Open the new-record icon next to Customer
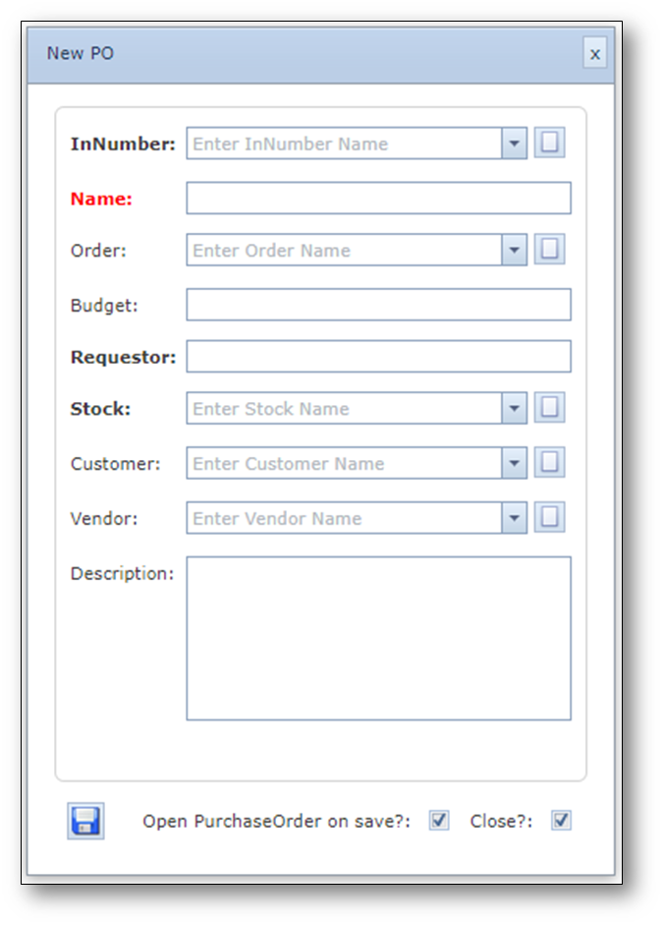664x926 pixels. point(549,462)
